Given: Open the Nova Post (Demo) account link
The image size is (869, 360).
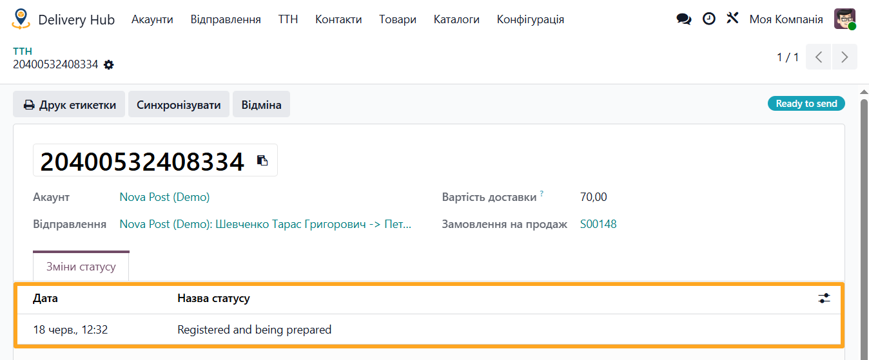Looking at the screenshot, I should [164, 197].
